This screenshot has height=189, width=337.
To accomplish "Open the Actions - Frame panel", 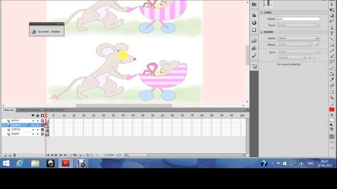I will (47, 31).
